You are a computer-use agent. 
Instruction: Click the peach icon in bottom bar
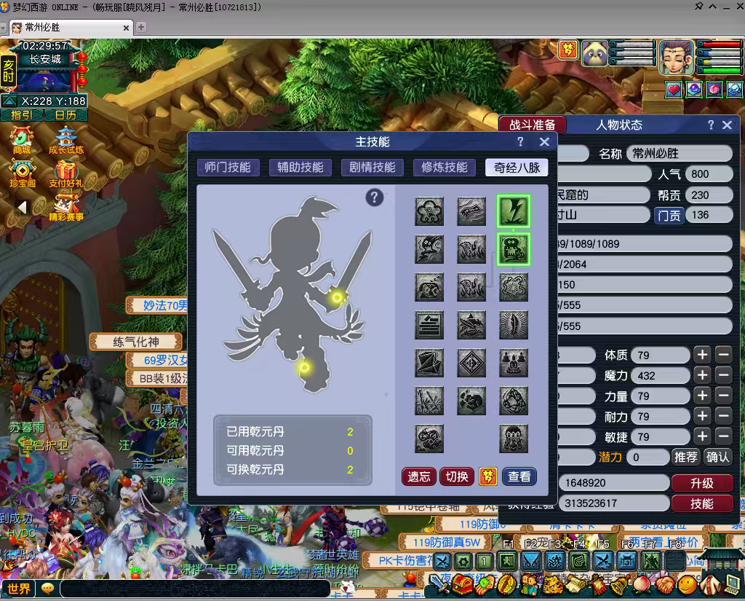pyautogui.click(x=642, y=585)
